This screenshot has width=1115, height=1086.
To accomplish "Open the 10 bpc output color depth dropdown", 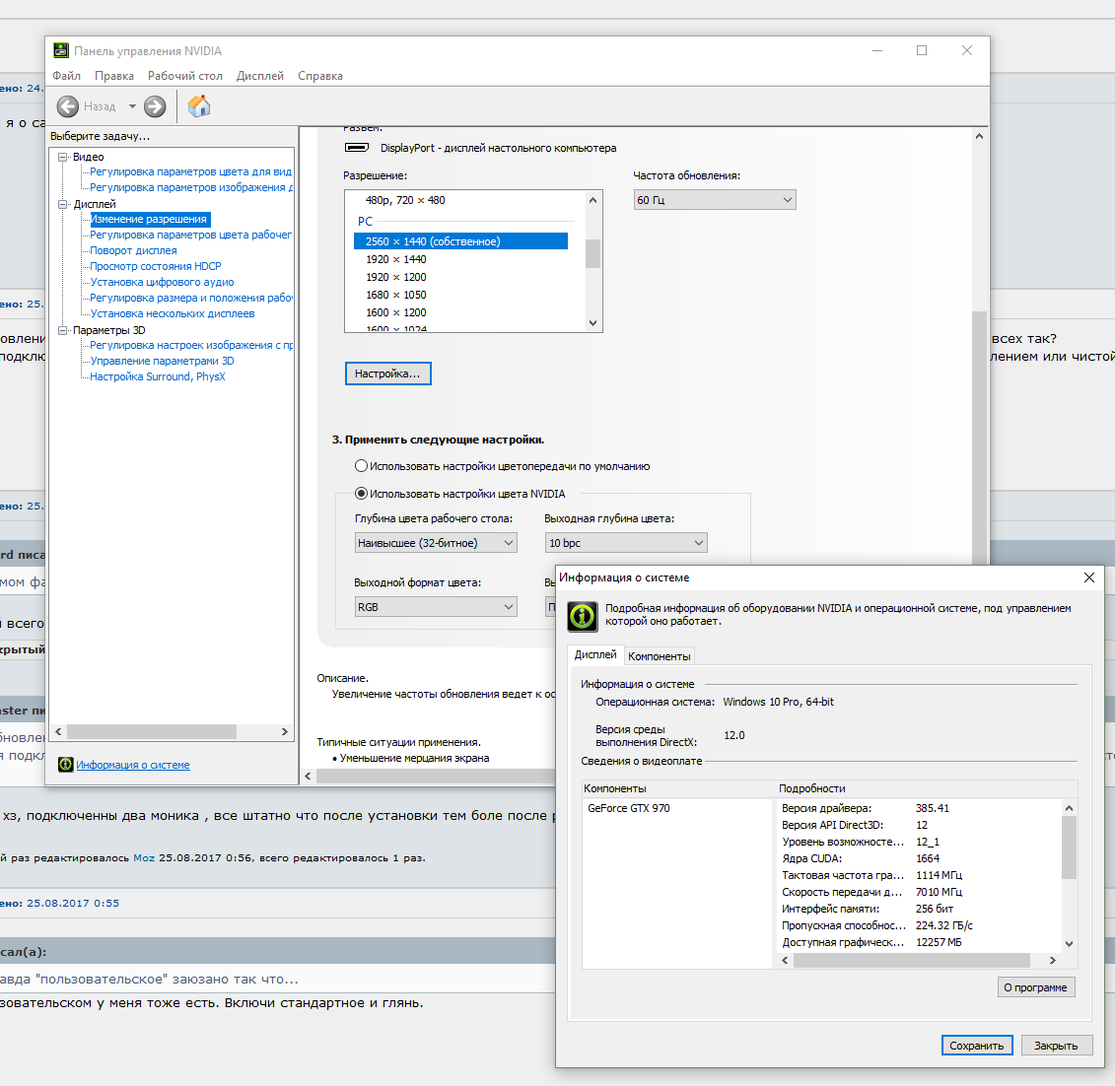I will click(626, 543).
